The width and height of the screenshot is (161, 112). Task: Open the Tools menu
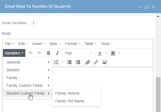click(x=107, y=44)
